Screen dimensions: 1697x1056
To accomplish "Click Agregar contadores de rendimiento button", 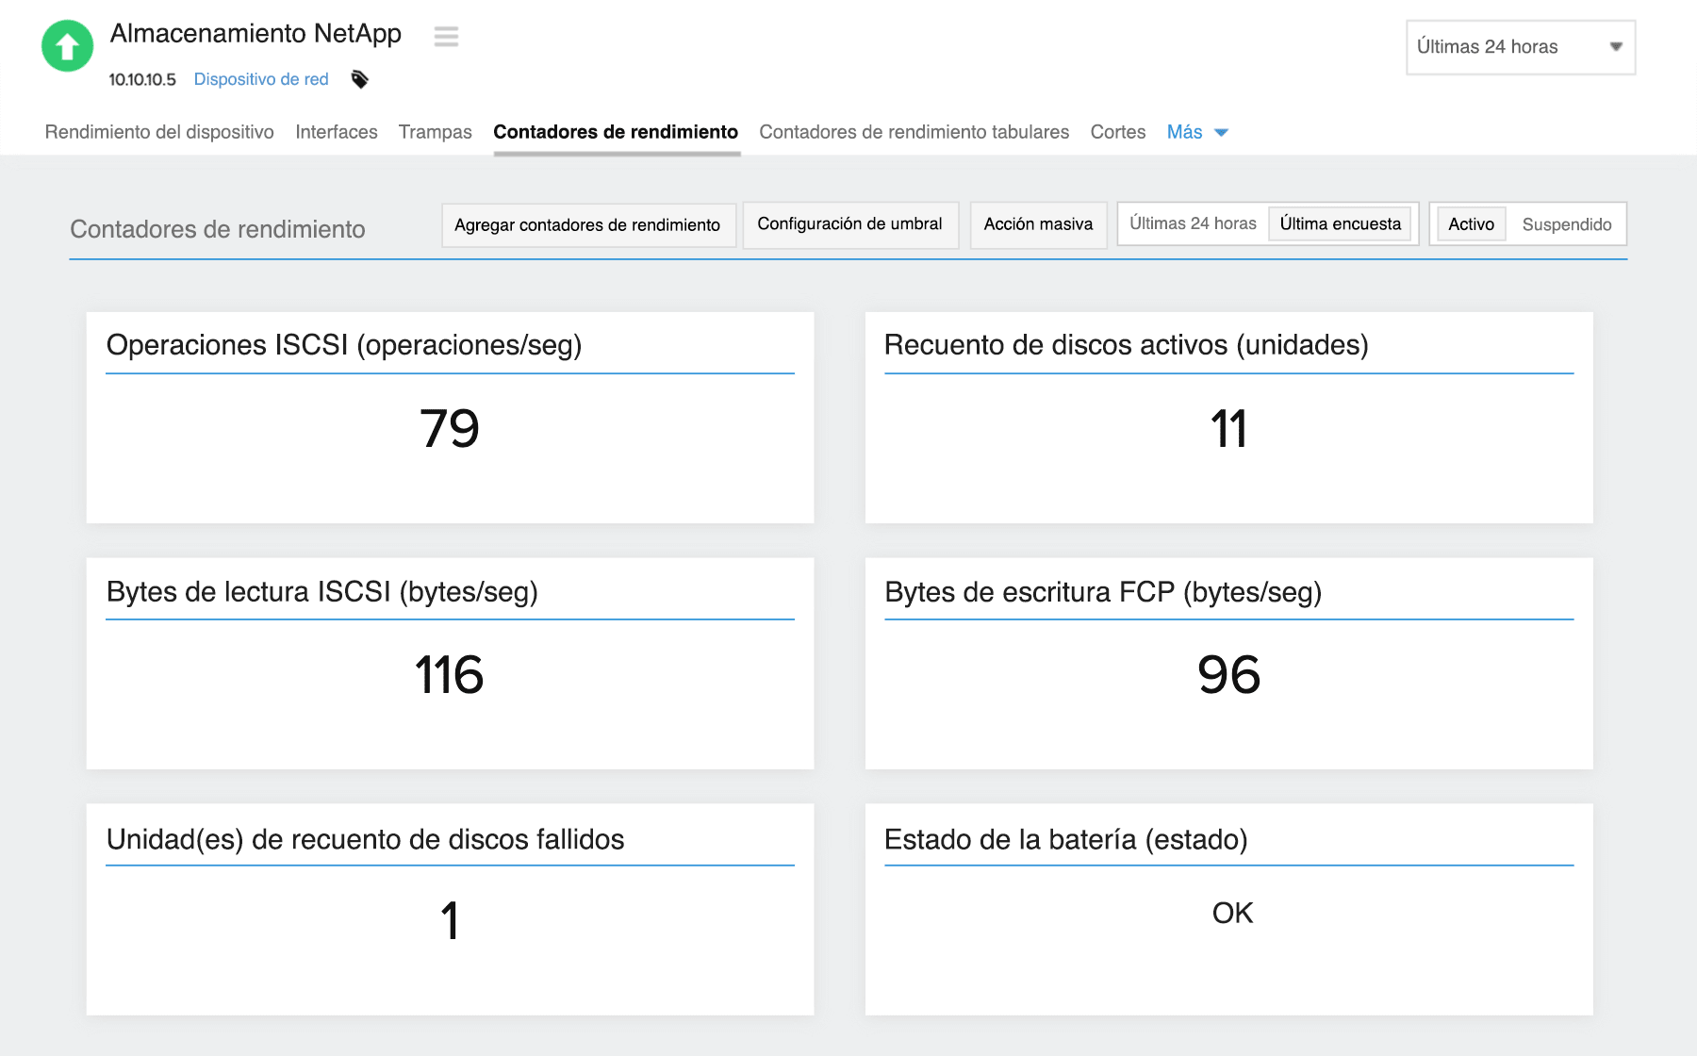I will [588, 224].
